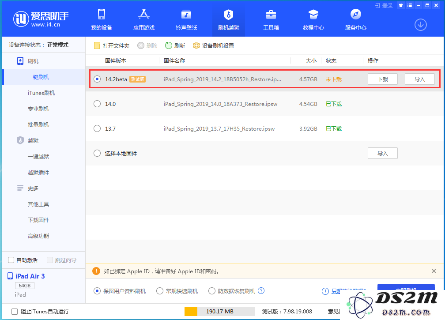
Task: Click the download manager arrow icon
Action: click(x=421, y=25)
